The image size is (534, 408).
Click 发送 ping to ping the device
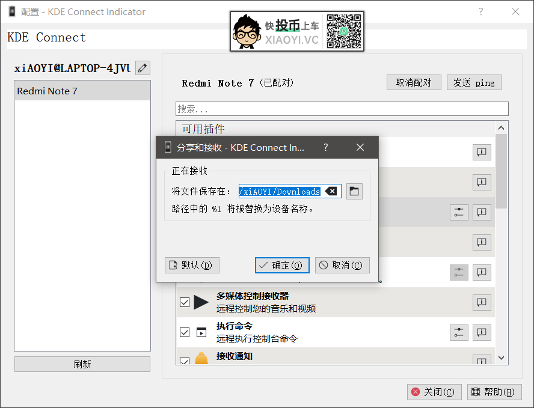[x=474, y=82]
